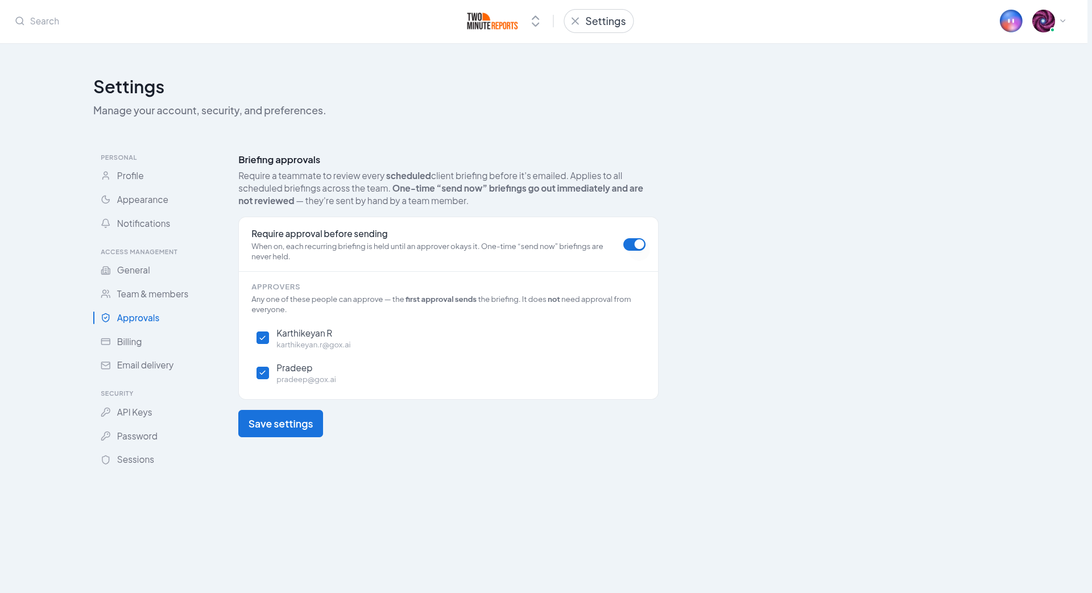
Task: Click the Save settings button
Action: (x=280, y=424)
